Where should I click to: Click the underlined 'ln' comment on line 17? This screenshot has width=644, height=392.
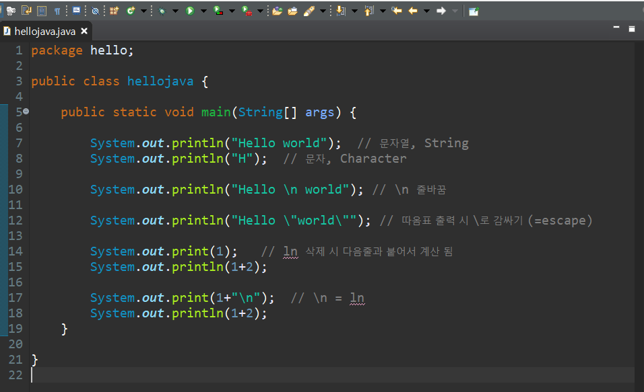[x=357, y=298]
